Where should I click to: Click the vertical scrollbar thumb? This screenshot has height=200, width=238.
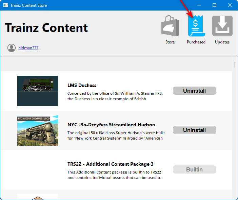tap(235, 65)
